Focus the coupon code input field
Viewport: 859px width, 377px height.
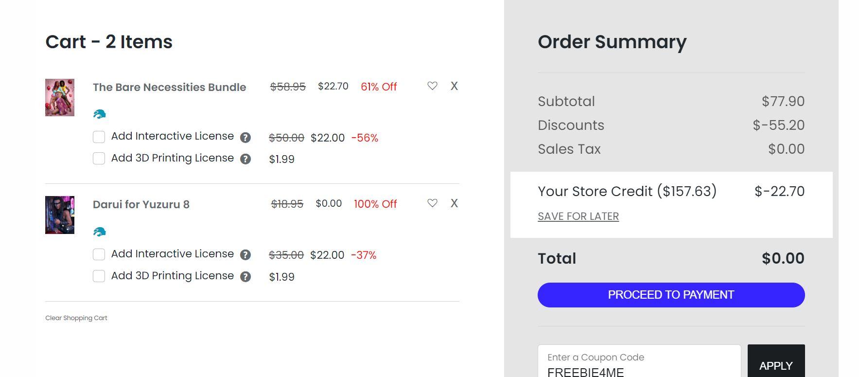point(639,365)
